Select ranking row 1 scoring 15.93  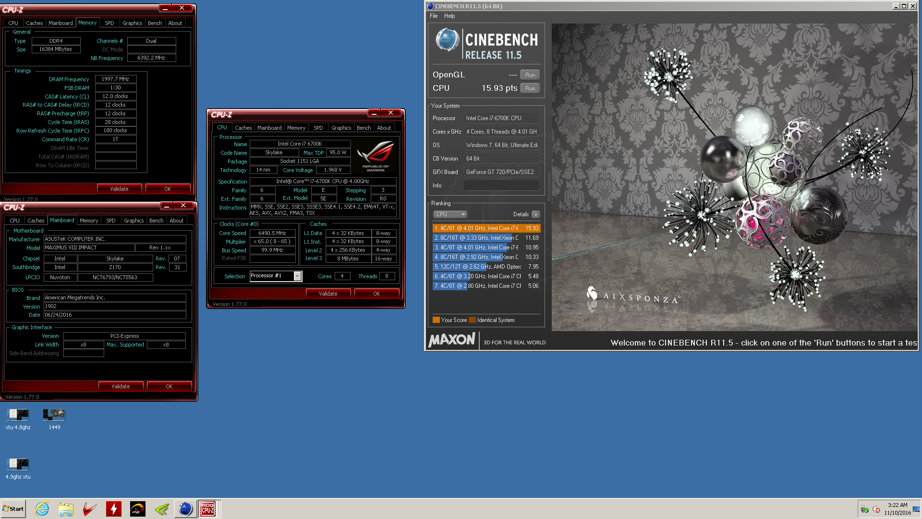point(486,228)
